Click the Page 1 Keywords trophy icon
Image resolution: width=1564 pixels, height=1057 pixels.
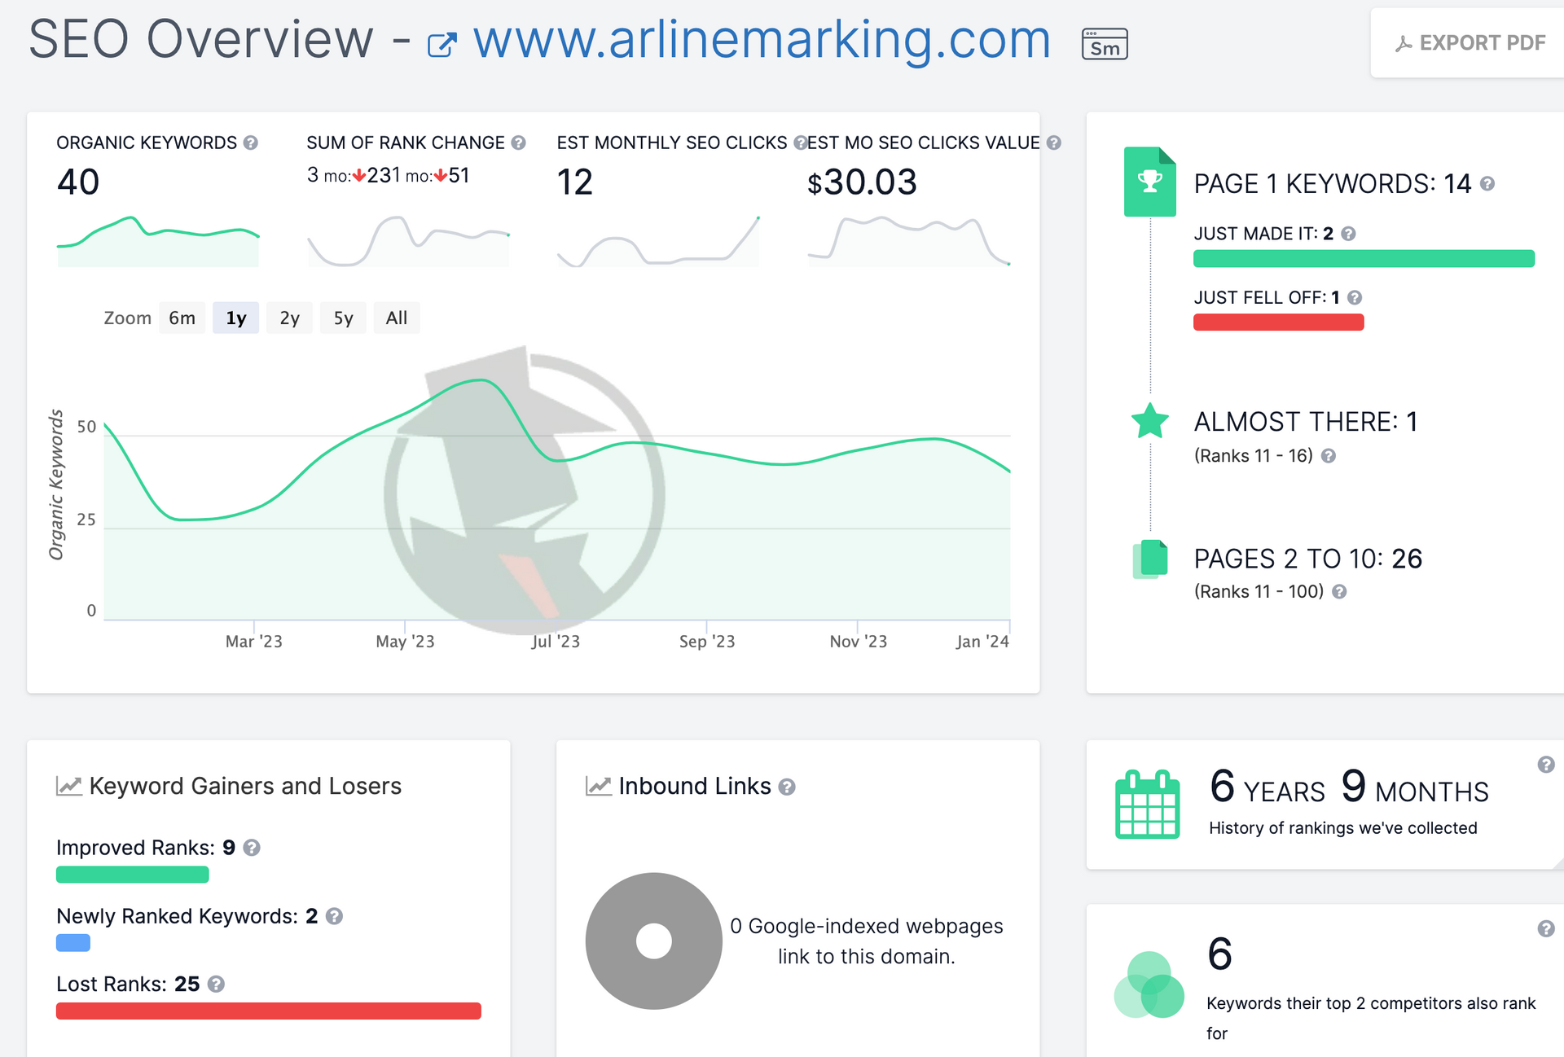[x=1149, y=182]
